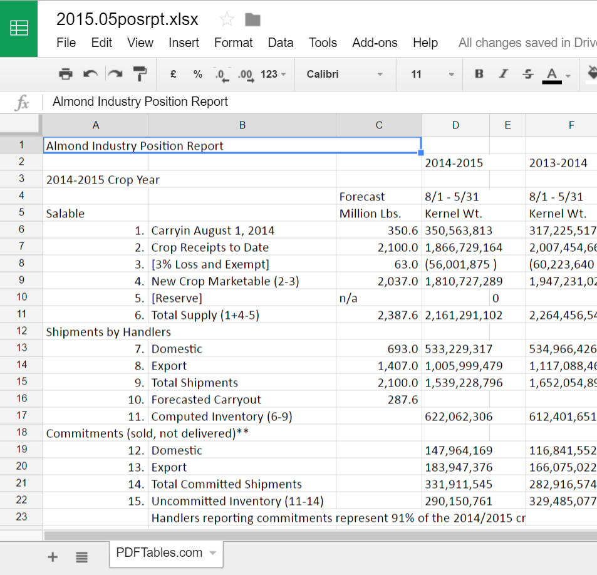597x575 pixels.
Task: Open the text color picker
Action: point(552,73)
